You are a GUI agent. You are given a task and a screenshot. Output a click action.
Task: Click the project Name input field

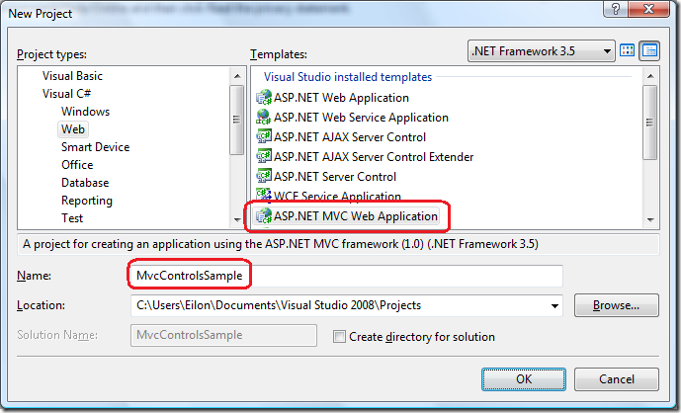[347, 276]
